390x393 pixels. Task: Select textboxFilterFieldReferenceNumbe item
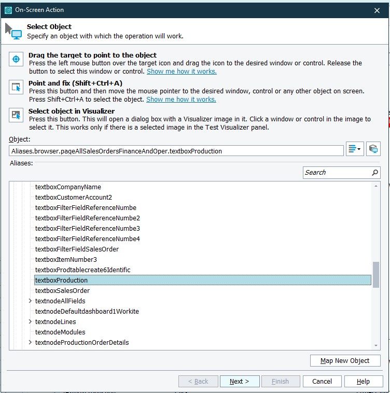coord(86,208)
